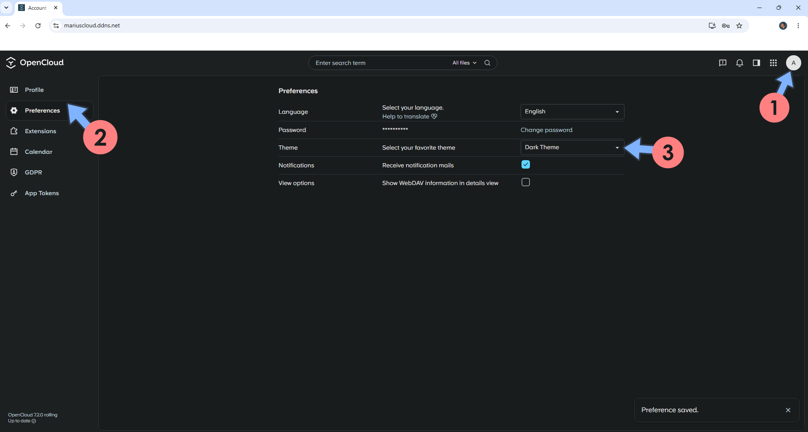Go back in browser history
This screenshot has height=432, width=808.
[8, 26]
